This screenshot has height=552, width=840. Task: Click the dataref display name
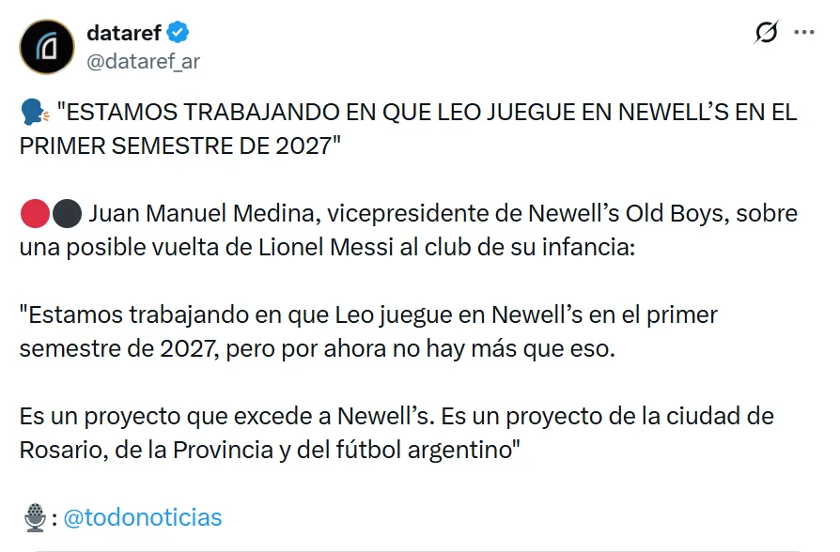click(x=123, y=34)
